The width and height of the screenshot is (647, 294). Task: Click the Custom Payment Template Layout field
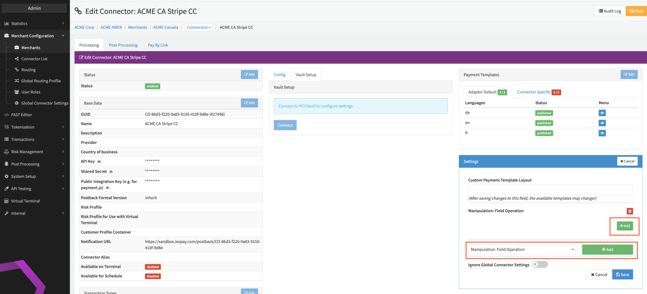click(x=550, y=190)
